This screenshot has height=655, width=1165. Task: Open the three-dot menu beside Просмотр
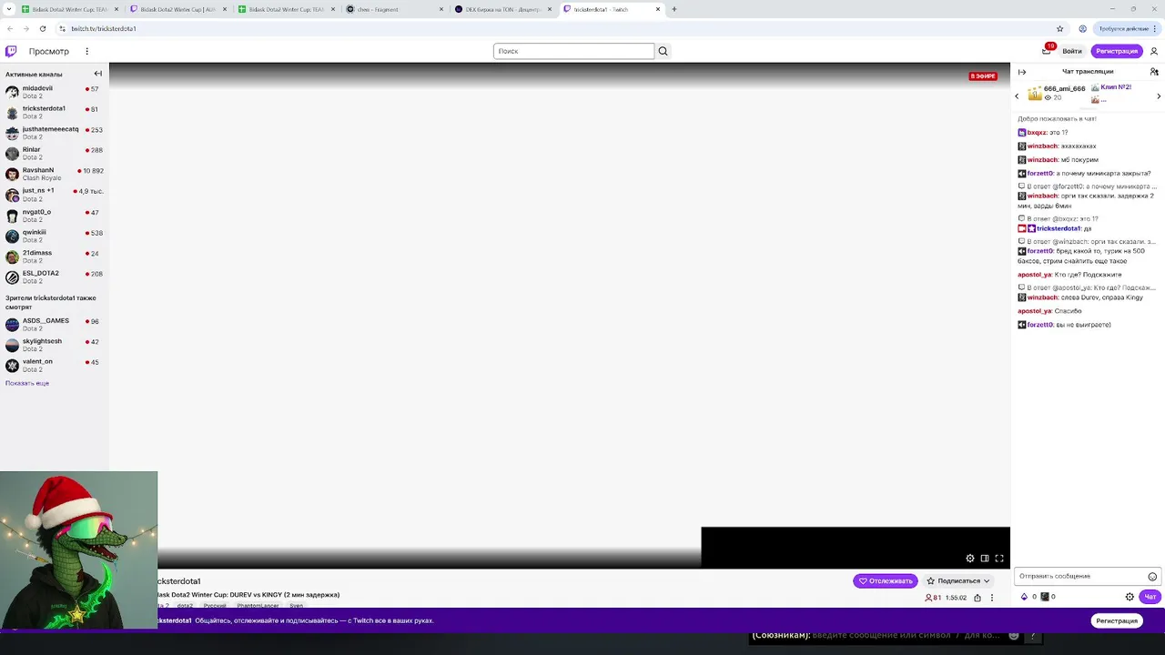click(86, 51)
